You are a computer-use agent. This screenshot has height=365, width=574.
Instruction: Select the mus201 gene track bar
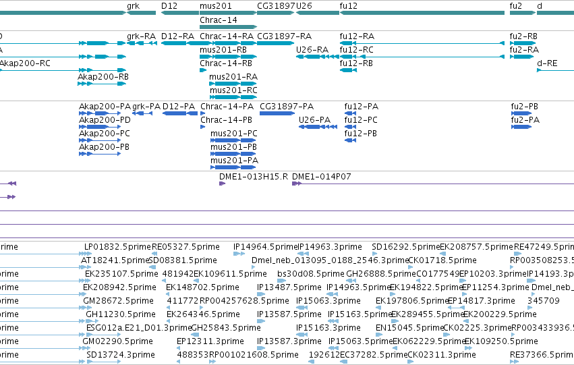228,13
